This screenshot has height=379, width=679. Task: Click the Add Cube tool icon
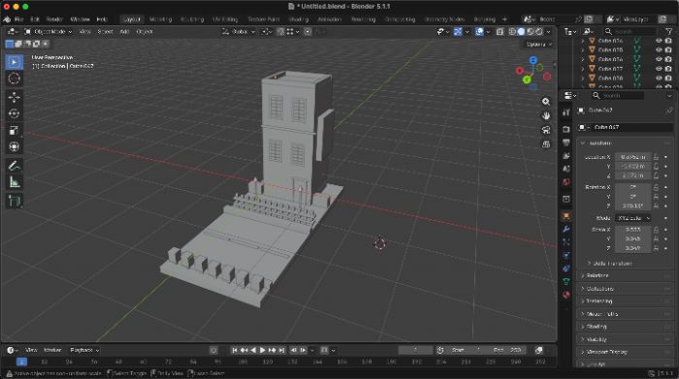pos(14,202)
